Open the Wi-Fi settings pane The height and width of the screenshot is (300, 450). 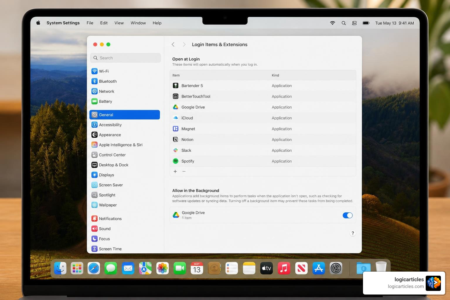(125, 71)
